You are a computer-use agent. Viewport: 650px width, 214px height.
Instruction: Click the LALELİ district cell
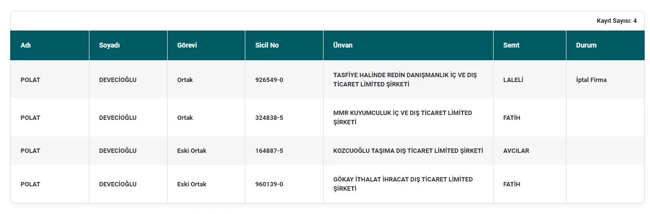tap(513, 80)
